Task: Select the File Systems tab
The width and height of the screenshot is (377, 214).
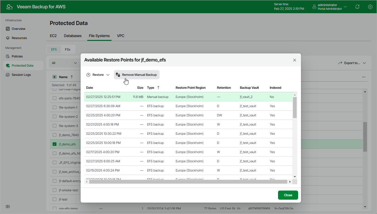Action: click(99, 36)
